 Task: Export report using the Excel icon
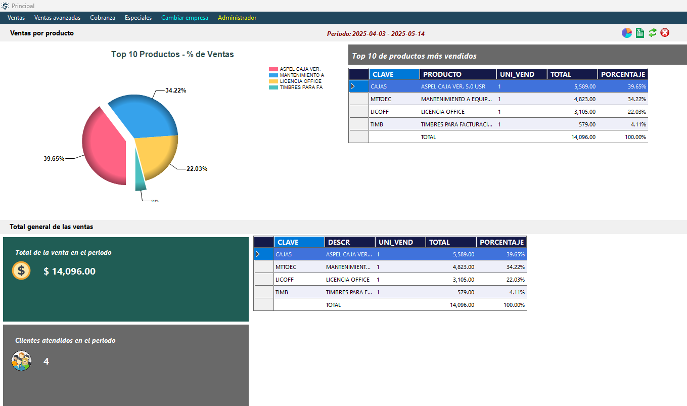640,33
